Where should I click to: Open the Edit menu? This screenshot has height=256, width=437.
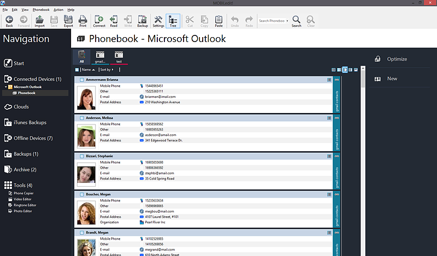[15, 10]
